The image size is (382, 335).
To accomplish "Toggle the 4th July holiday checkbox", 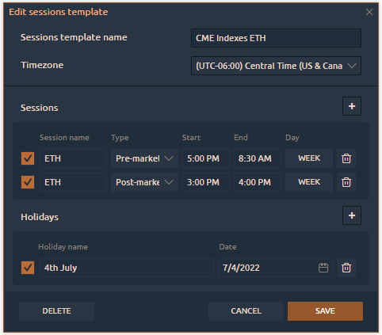I will click(x=28, y=268).
